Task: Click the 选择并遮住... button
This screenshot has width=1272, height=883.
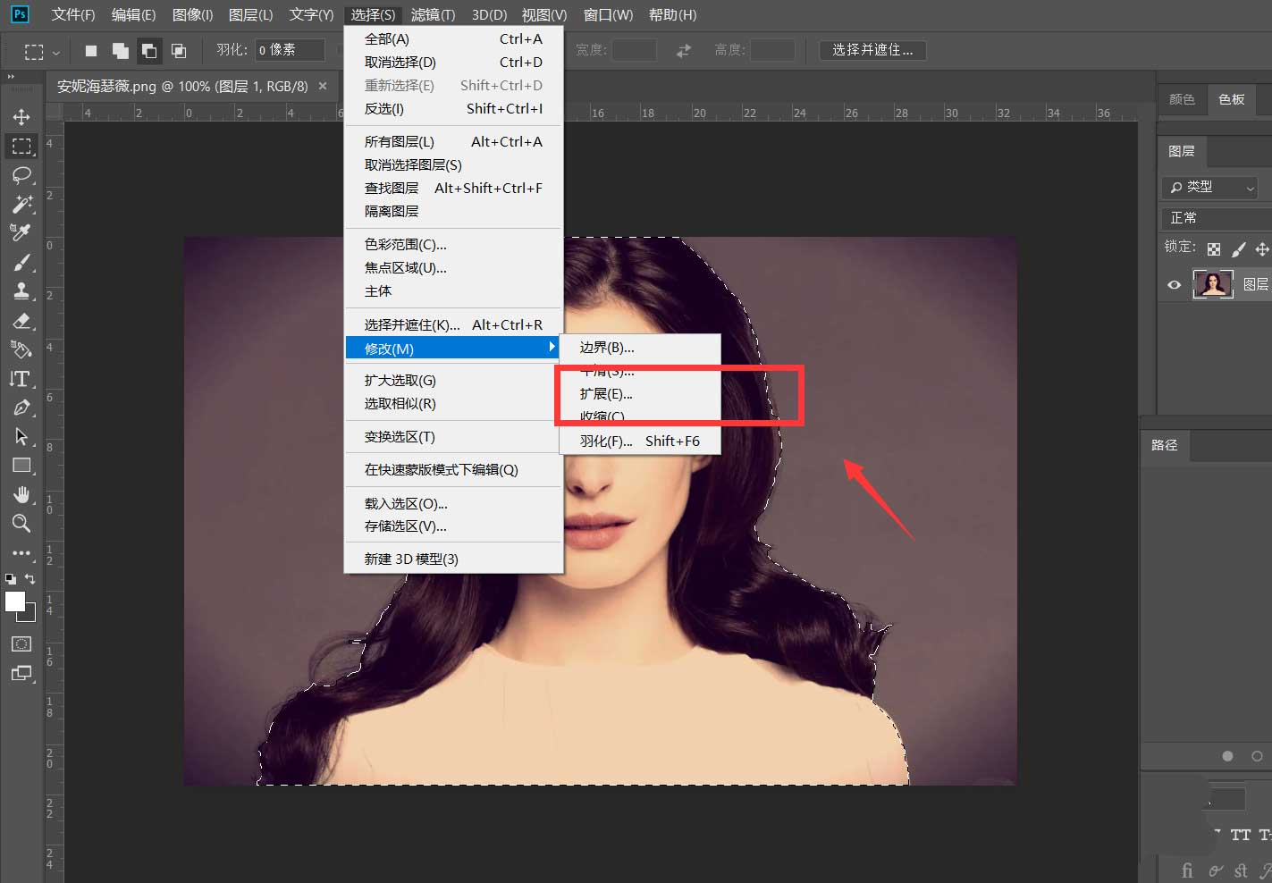Action: pos(872,50)
